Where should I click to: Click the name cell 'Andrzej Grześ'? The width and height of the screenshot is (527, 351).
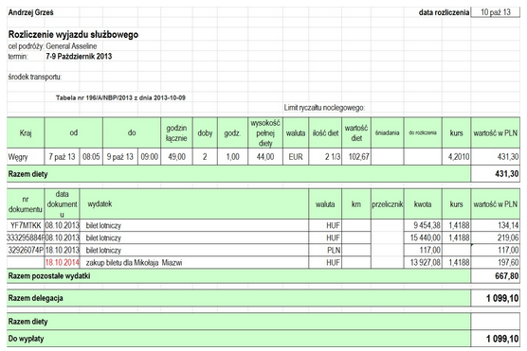click(30, 12)
